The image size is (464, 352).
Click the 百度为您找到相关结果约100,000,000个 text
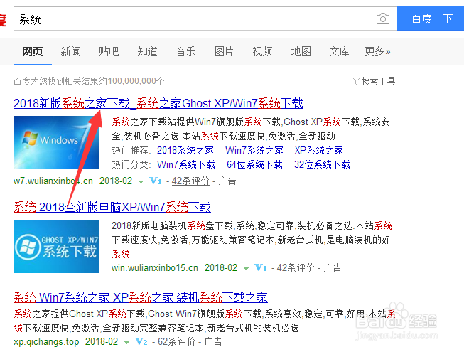click(89, 81)
